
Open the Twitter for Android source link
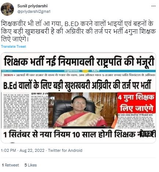[x=65, y=150]
